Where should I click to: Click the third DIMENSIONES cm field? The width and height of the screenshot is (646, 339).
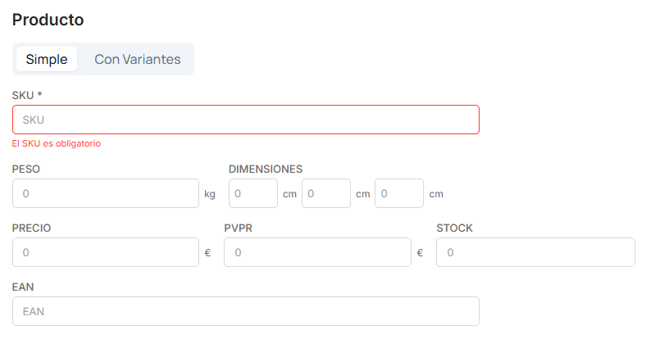399,193
